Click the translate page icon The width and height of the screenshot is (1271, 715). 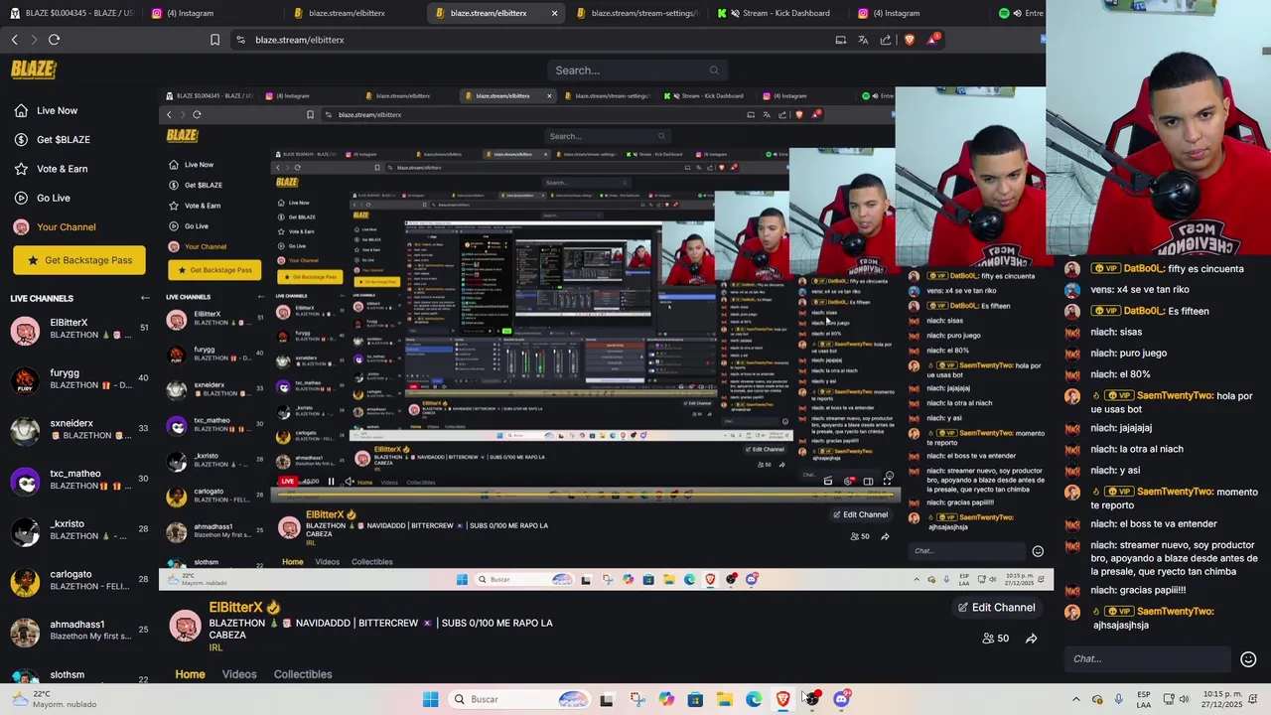(x=863, y=40)
